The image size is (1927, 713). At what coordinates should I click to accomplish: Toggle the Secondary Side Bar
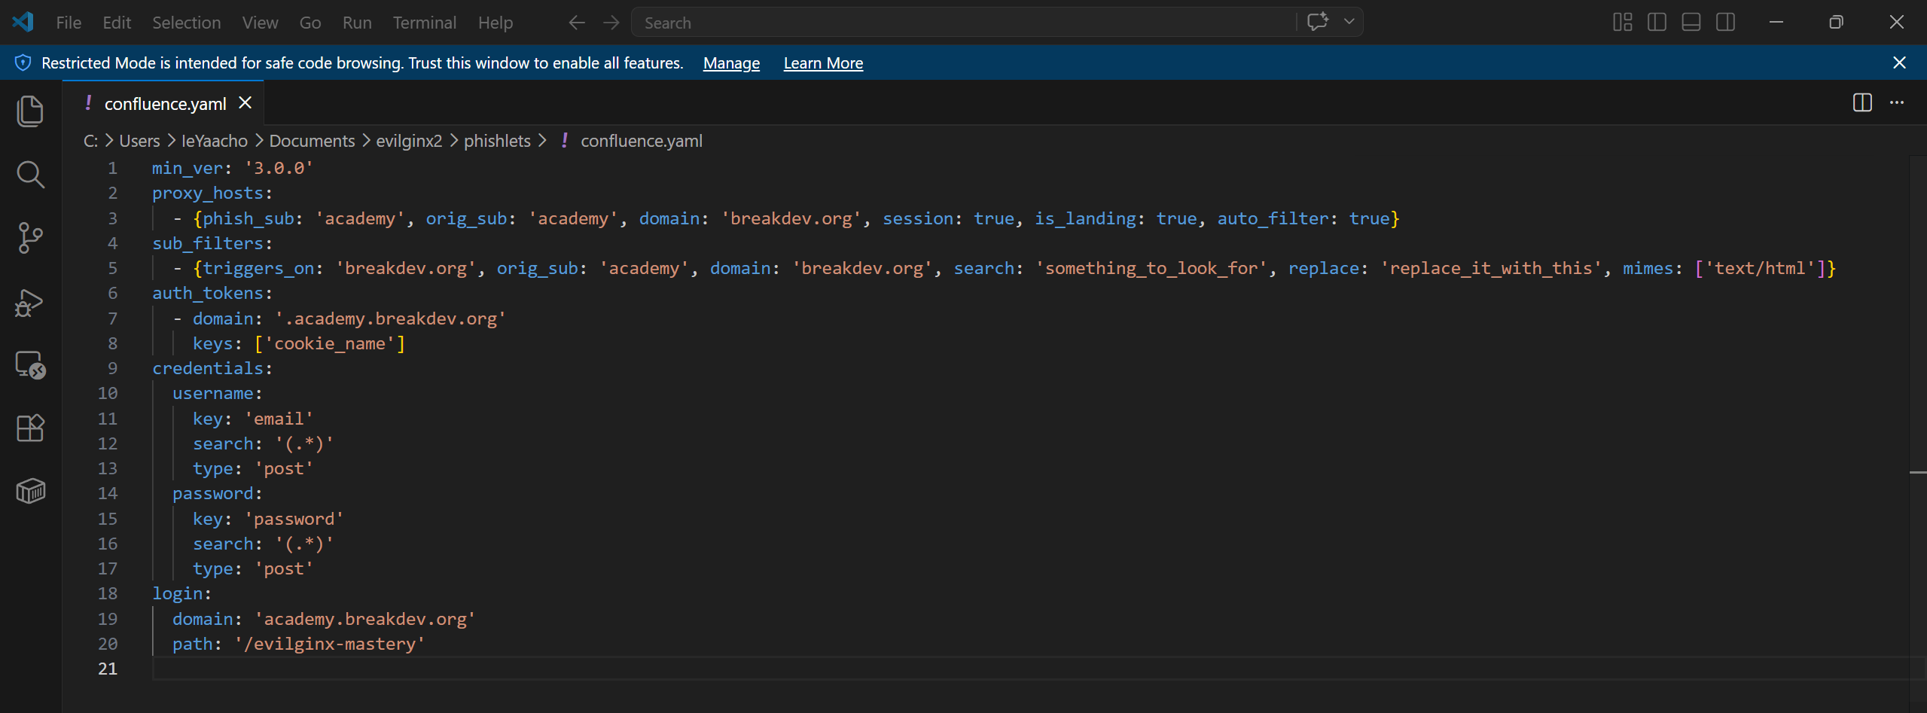click(x=1726, y=23)
